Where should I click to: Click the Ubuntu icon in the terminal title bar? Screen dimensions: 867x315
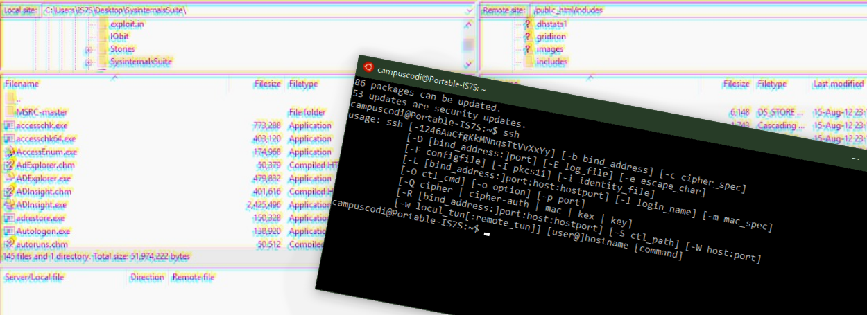click(368, 68)
